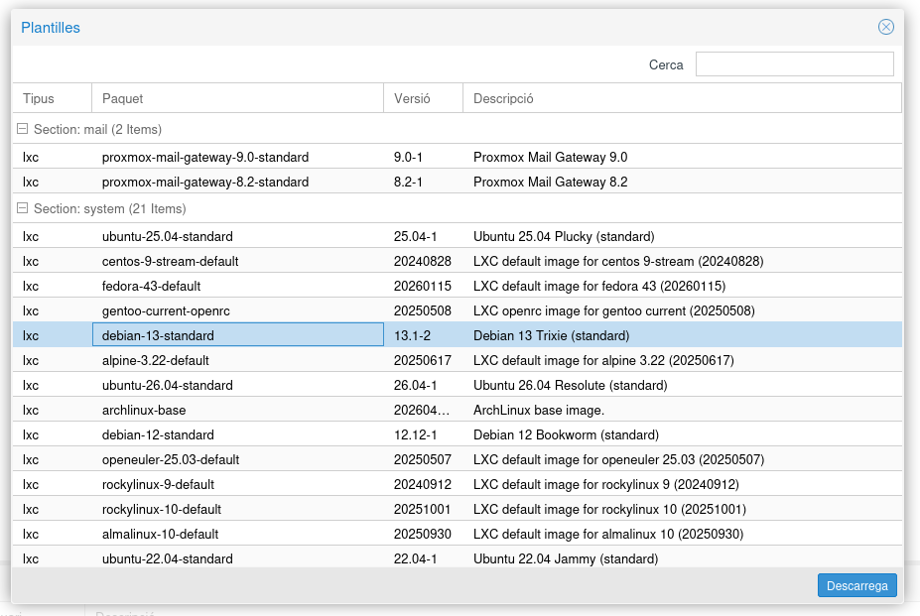Collapse the Section: mail group
Screen dimensions: 920x616
coord(22,129)
